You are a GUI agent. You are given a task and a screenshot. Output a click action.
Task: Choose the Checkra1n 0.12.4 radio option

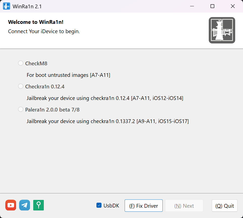click(x=21, y=86)
